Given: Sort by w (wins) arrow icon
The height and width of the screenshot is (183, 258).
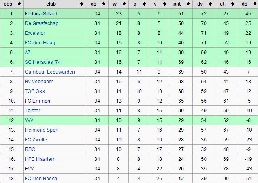Looking at the screenshot, I should [124, 4].
